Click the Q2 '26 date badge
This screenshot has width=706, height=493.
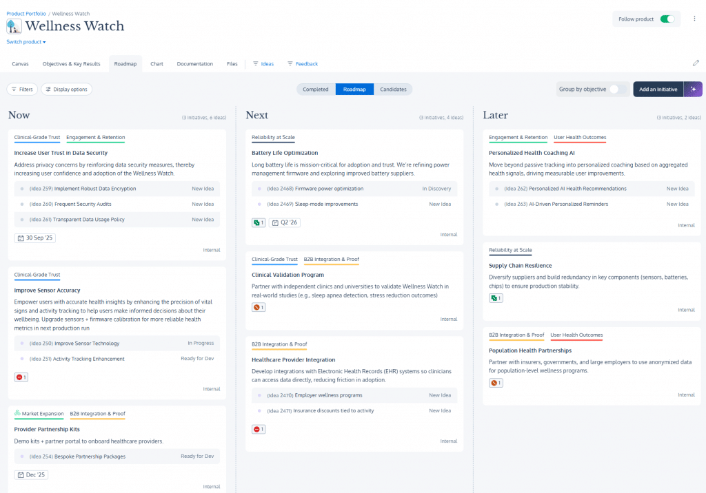coord(285,222)
